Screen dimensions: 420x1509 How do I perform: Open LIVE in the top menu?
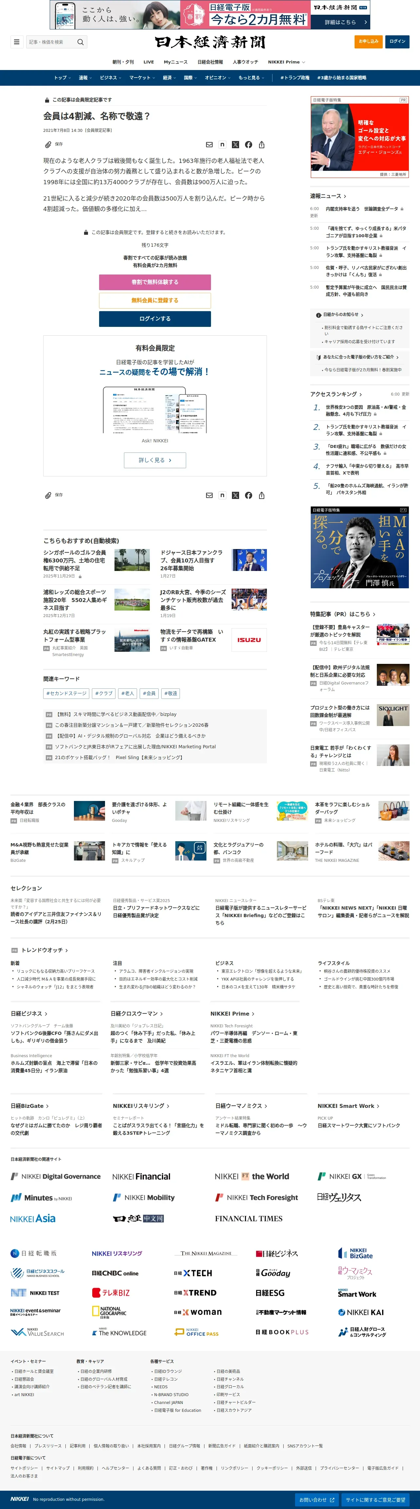point(149,62)
